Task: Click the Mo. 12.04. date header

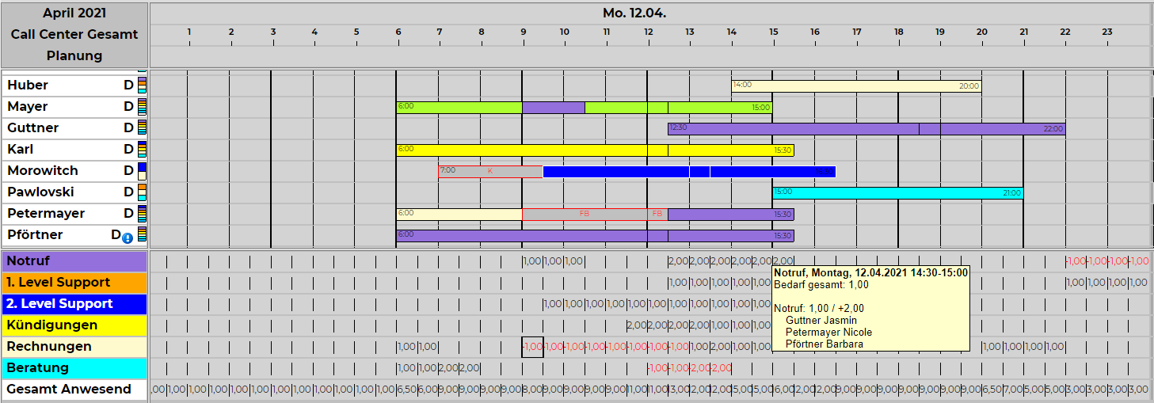Action: click(x=634, y=13)
